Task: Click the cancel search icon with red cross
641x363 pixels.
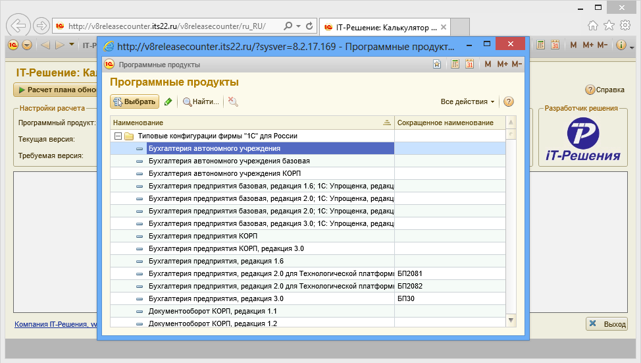Action: [x=233, y=101]
